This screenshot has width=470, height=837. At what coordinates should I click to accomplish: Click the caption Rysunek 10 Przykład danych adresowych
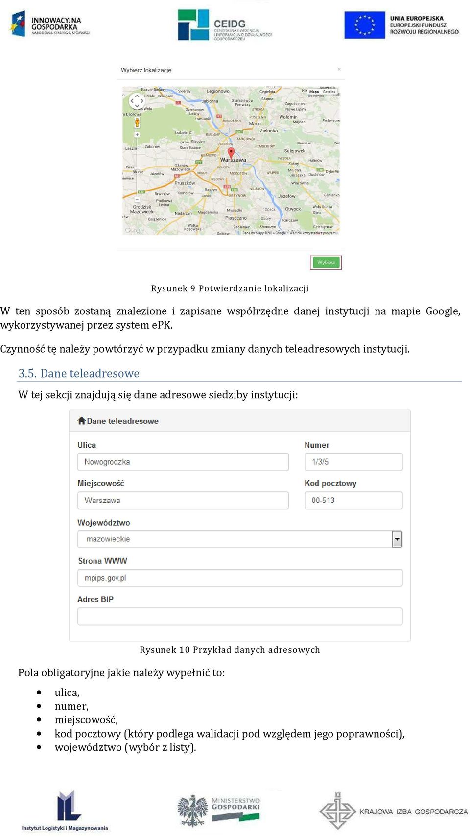230,650
